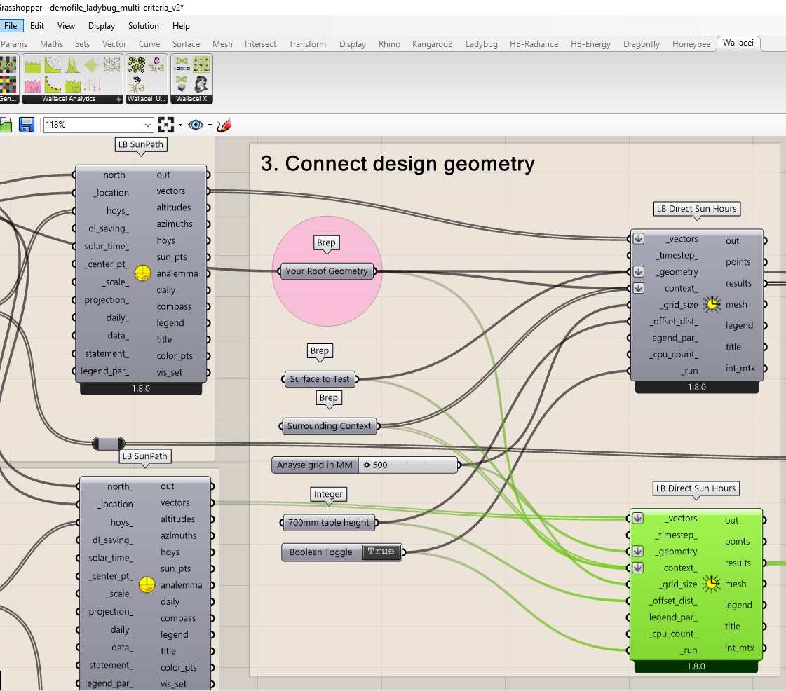Select the Zoom Extents icon on the canvas toolbar

(x=166, y=125)
